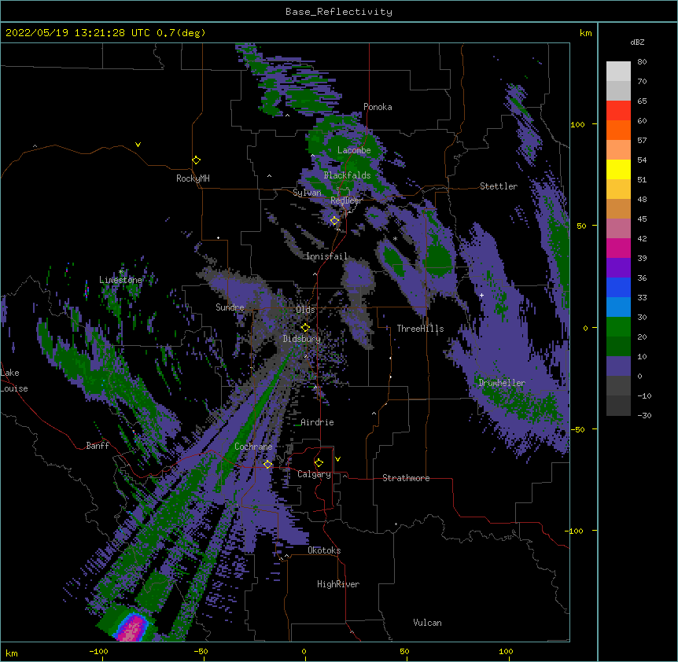Pick the pink 45 dBZ legend swatch
This screenshot has height=662, width=678.
[x=618, y=228]
